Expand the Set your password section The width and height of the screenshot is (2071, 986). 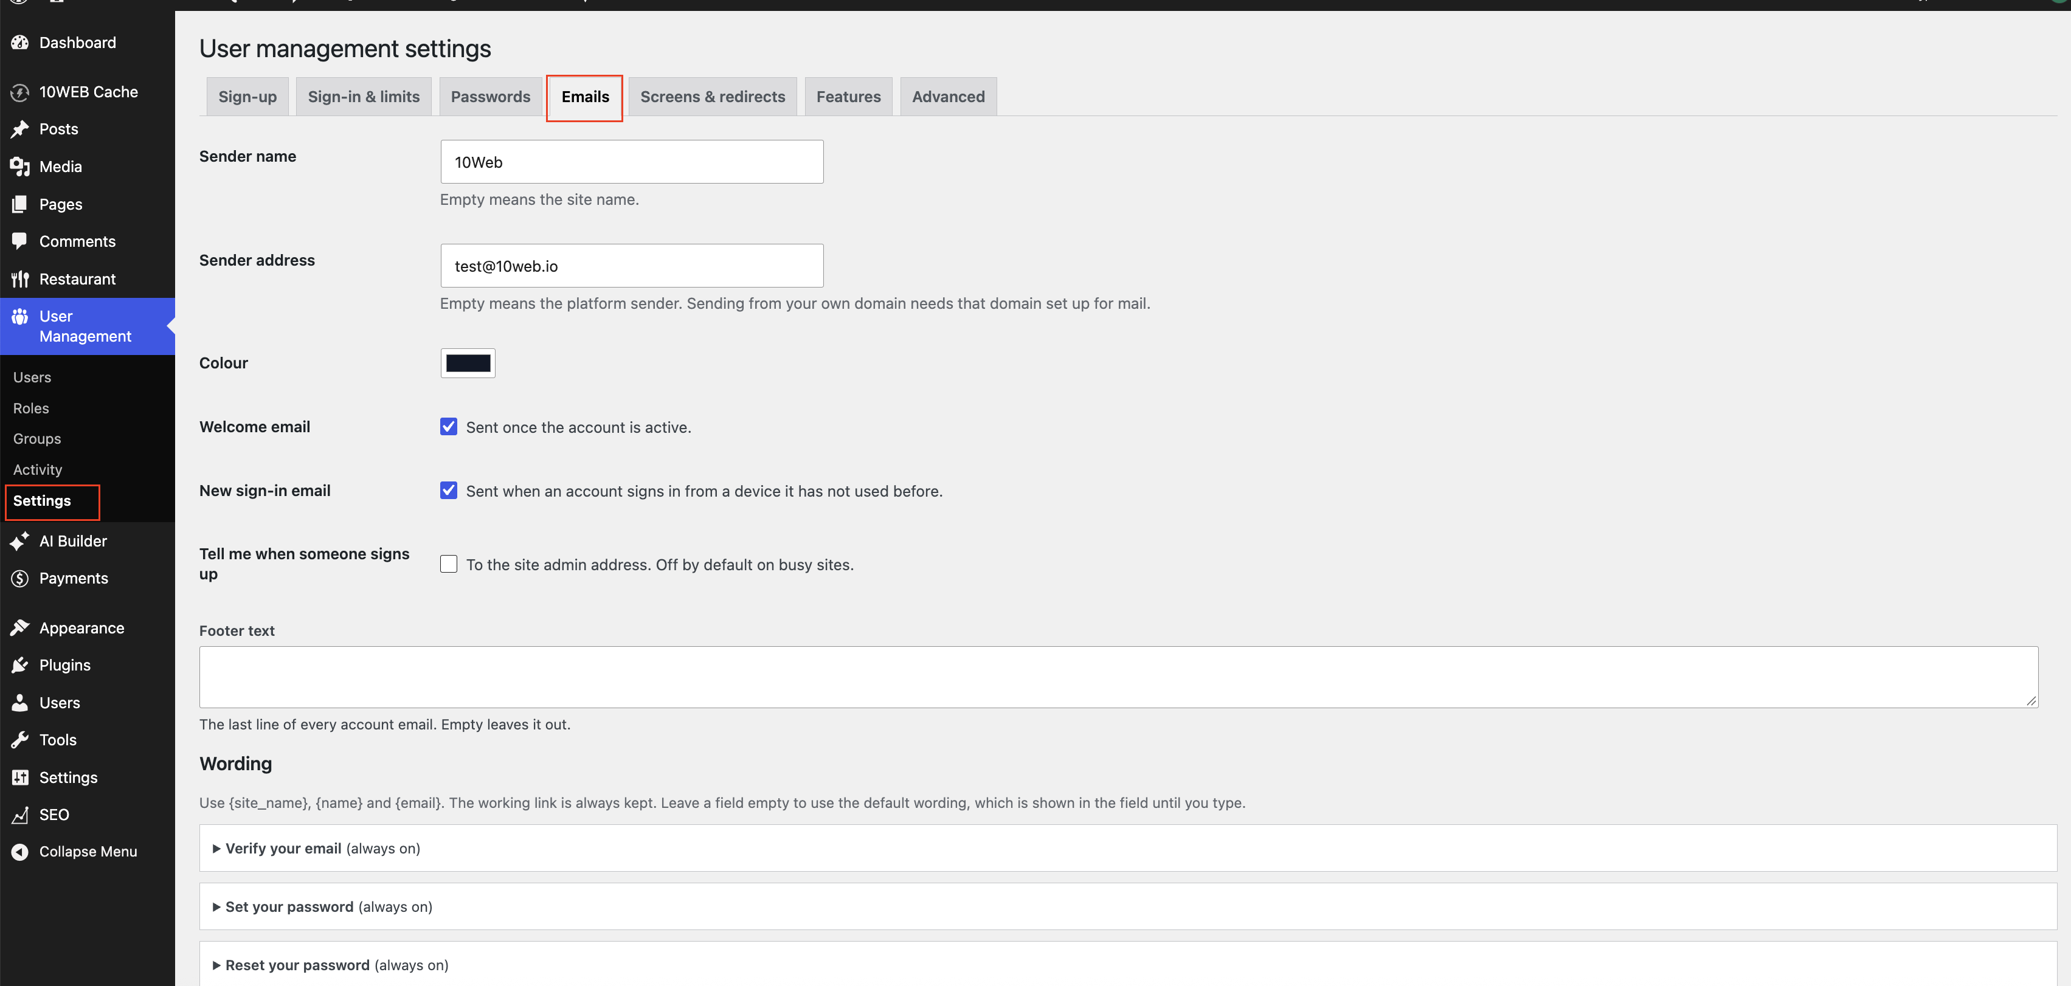pos(1128,906)
